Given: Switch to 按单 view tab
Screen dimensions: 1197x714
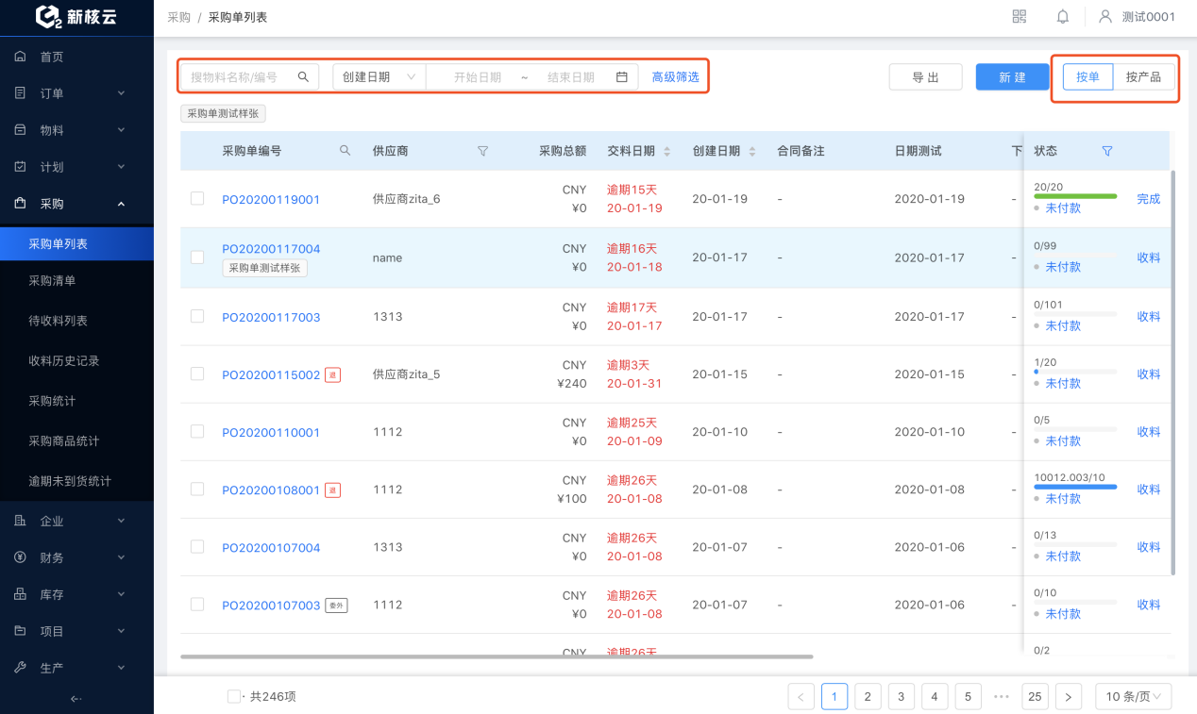Looking at the screenshot, I should (1088, 77).
